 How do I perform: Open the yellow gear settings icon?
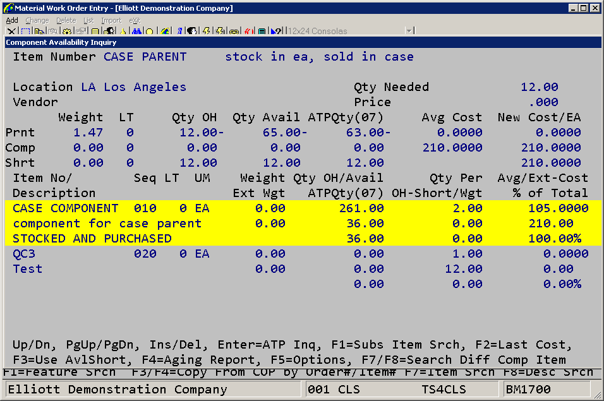point(66,32)
